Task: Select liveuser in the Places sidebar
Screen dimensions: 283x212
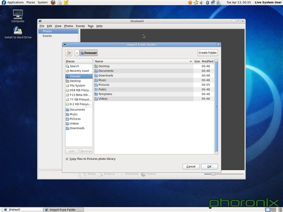Action: click(x=79, y=76)
